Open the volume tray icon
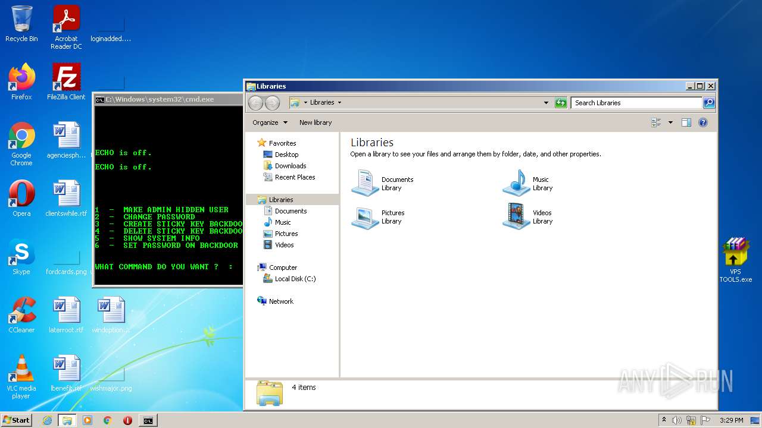Screen dimensions: 762x428 pyautogui.click(x=677, y=420)
